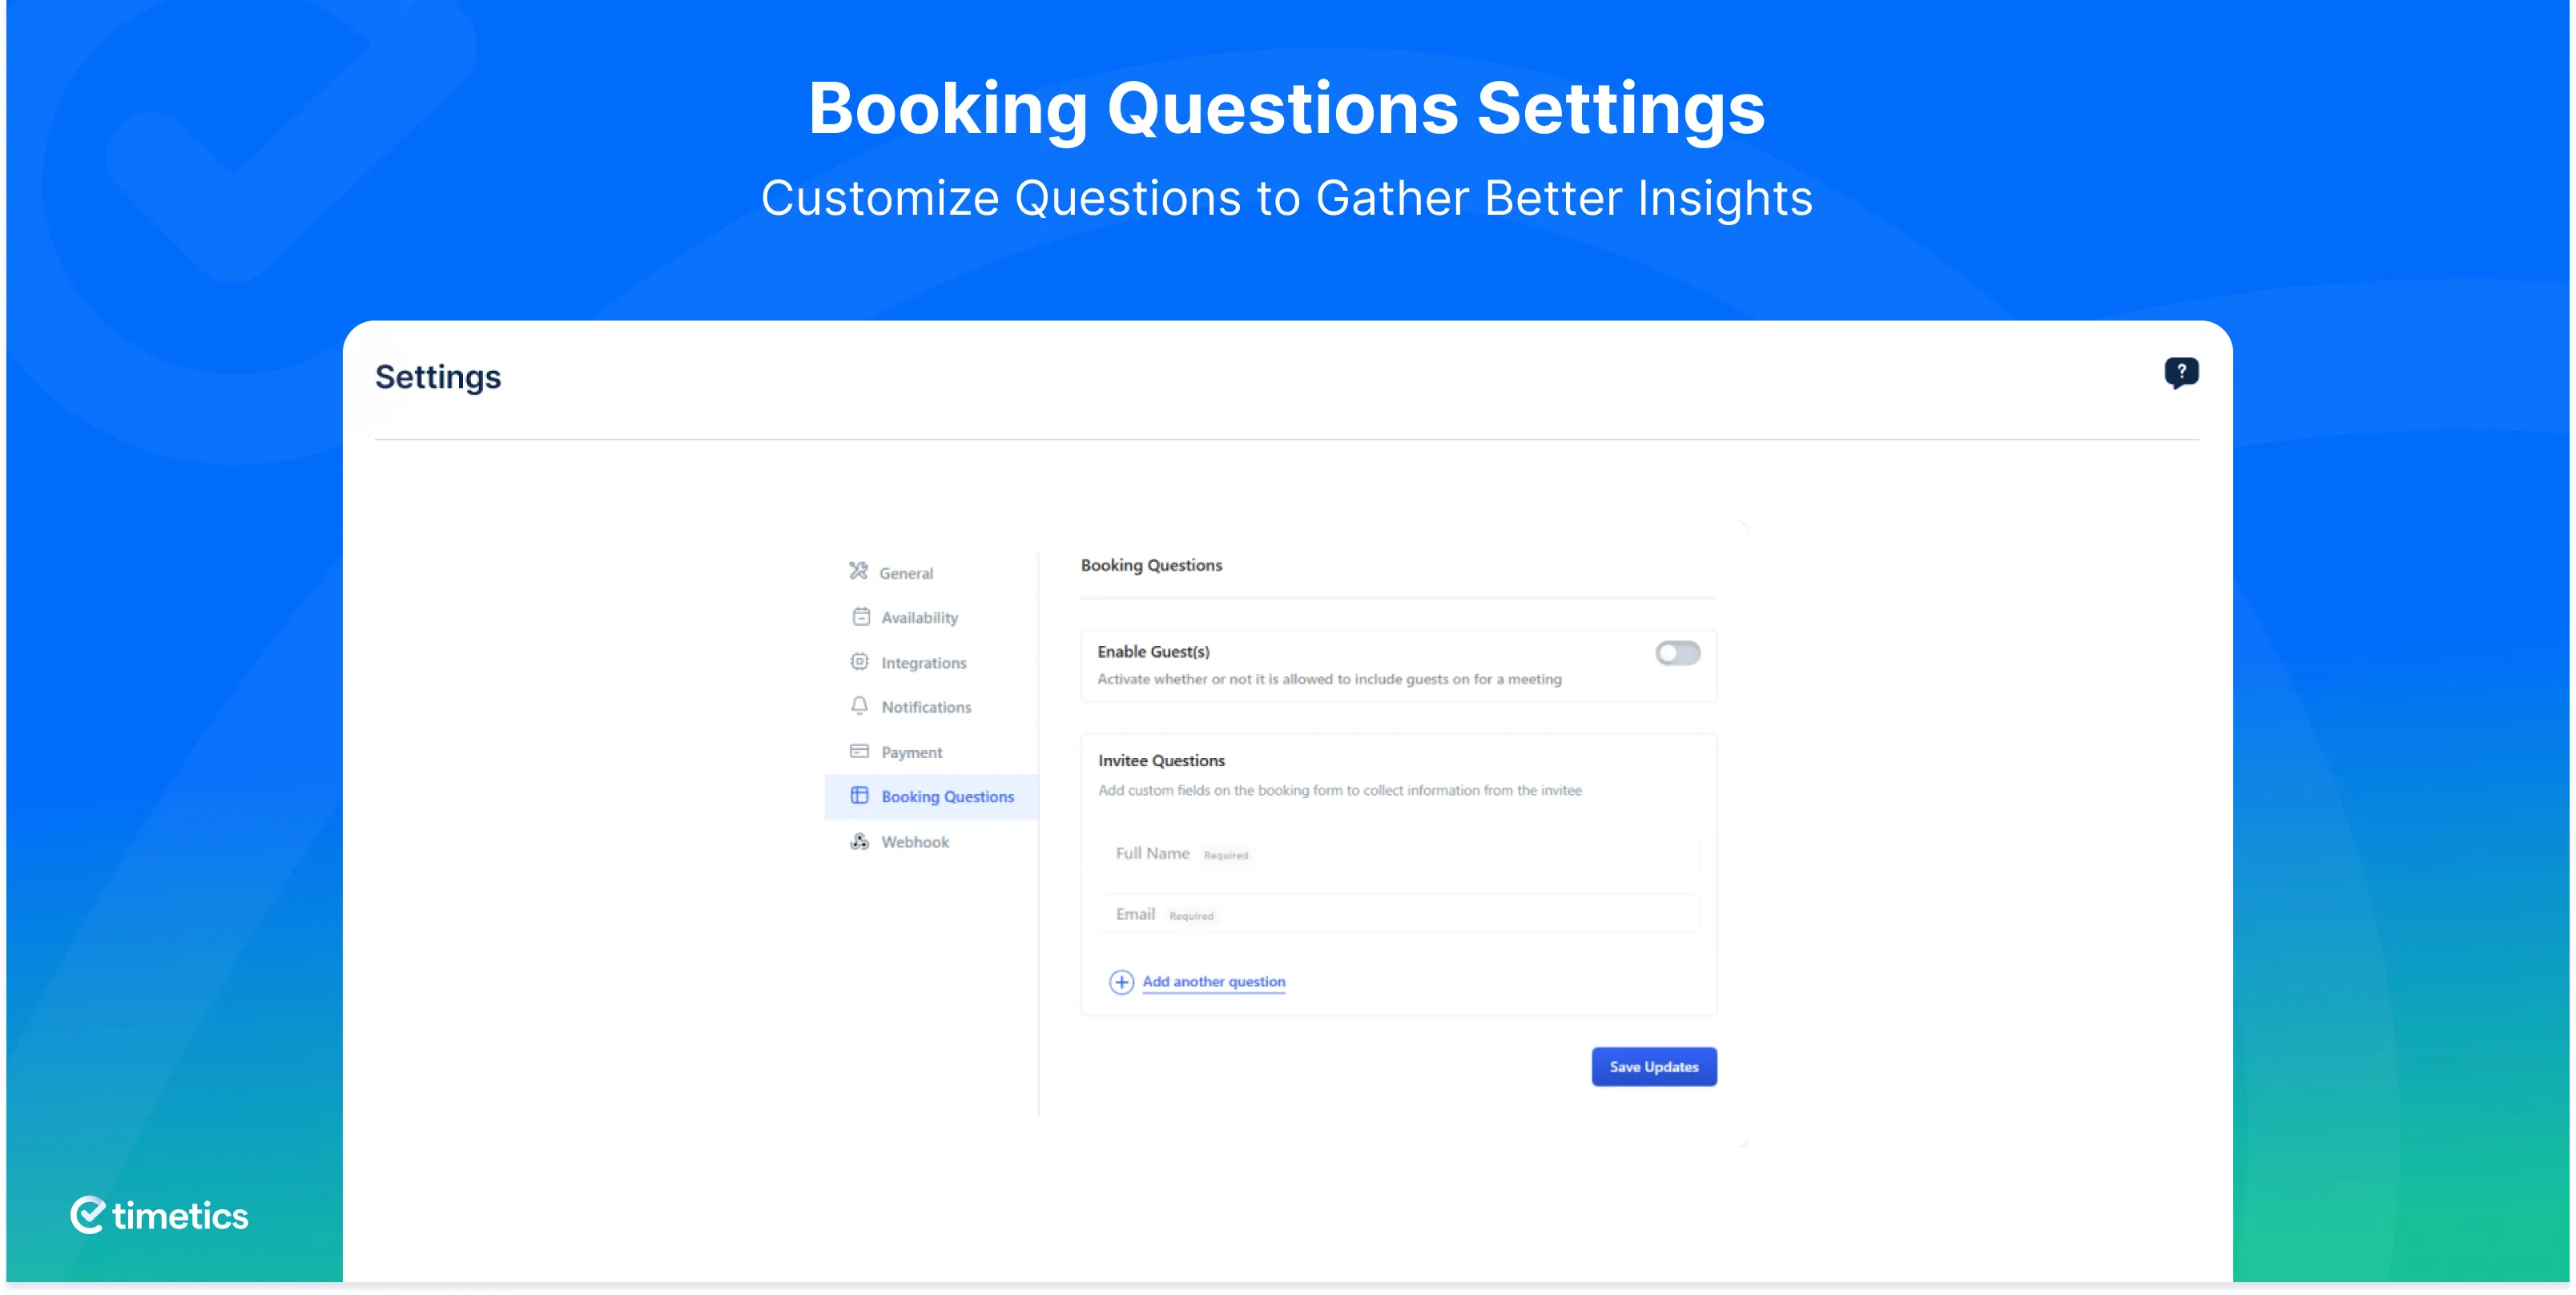Click the Notifications bell icon
This screenshot has width=2576, height=1295.
pos(859,705)
